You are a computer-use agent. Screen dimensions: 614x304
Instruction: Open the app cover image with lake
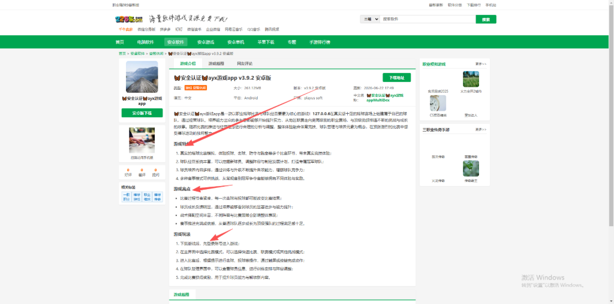(142, 77)
